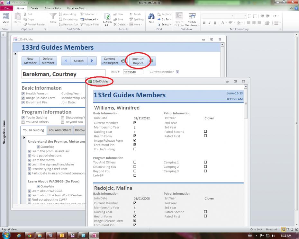
Task: Click the Find binoculars icon
Action: (x=151, y=16)
